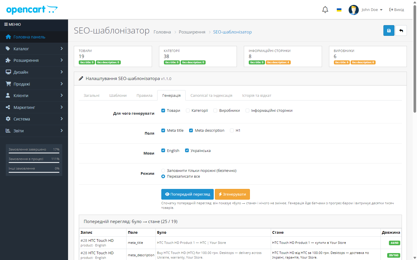Viewport: 417px width, 260px height.
Task: Click the 44/60 length badge
Action: point(394,243)
